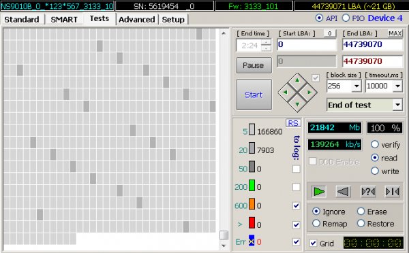Click the up arrow on navigation diamond
Screen dimensions: 409x253
coord(297,80)
